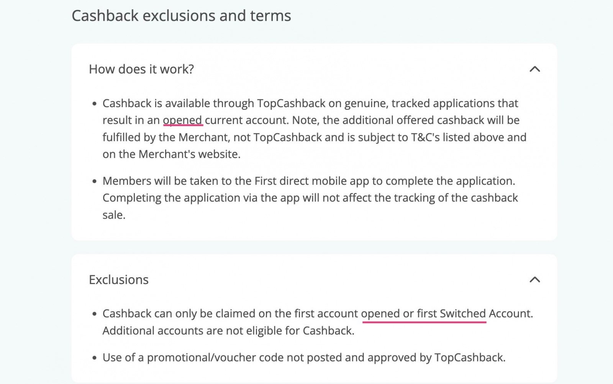
Task: Collapse the Exclusions section chevron
Action: pos(534,280)
